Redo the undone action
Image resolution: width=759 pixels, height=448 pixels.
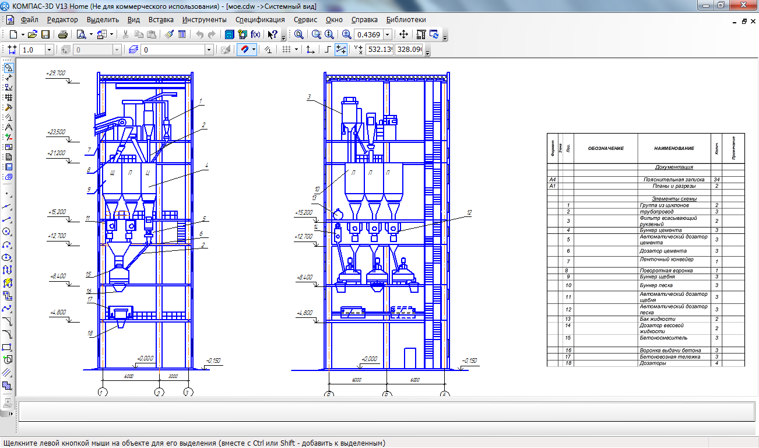click(212, 34)
